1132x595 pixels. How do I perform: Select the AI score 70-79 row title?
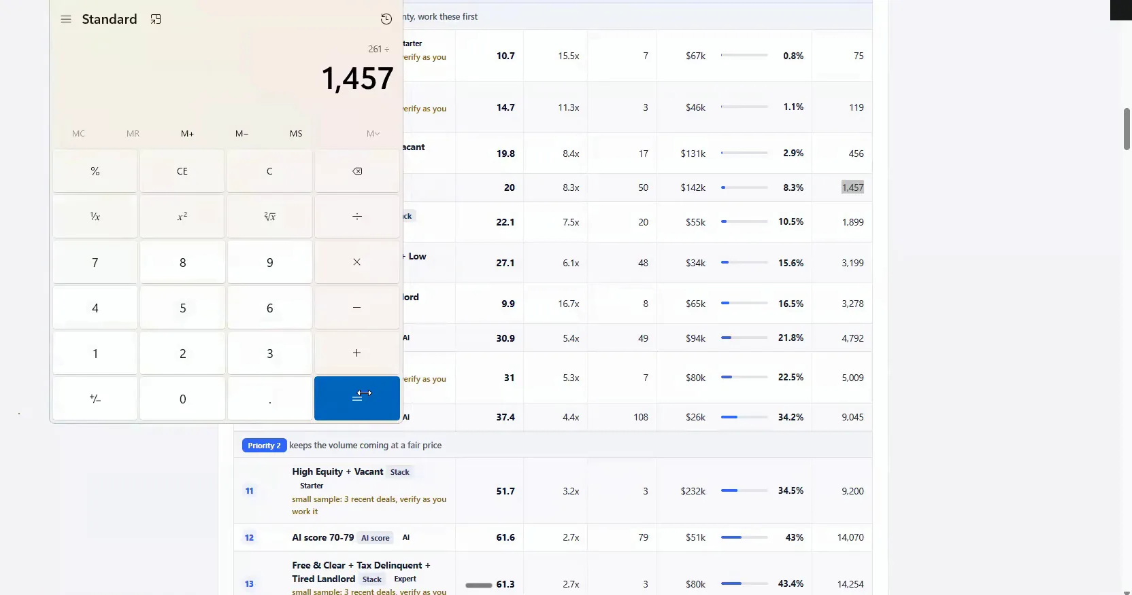(323, 537)
